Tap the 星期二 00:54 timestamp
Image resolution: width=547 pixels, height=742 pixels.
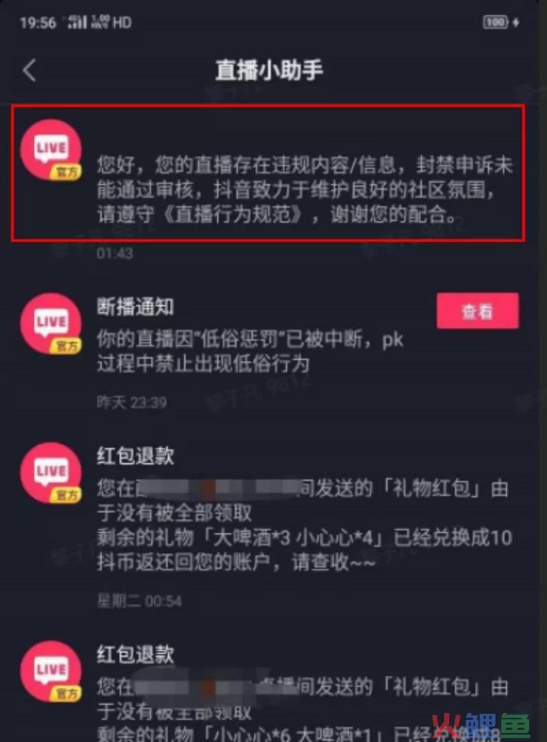[139, 601]
